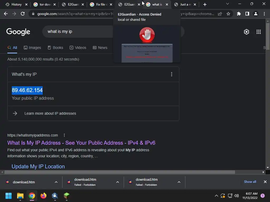The image size is (270, 202).
Task: Open the volume control in the tray
Action: point(237,196)
